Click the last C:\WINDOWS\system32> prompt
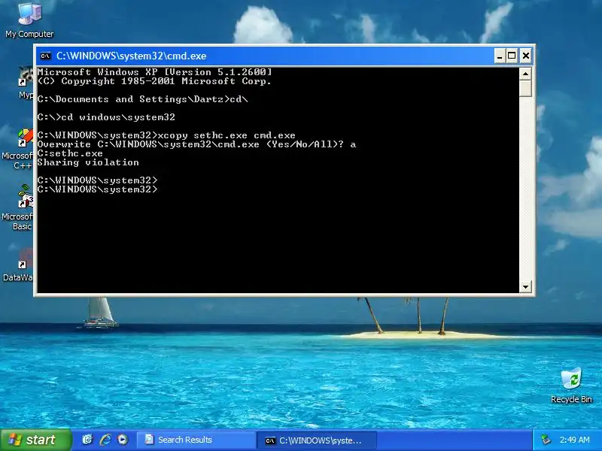The width and height of the screenshot is (602, 451). 98,189
